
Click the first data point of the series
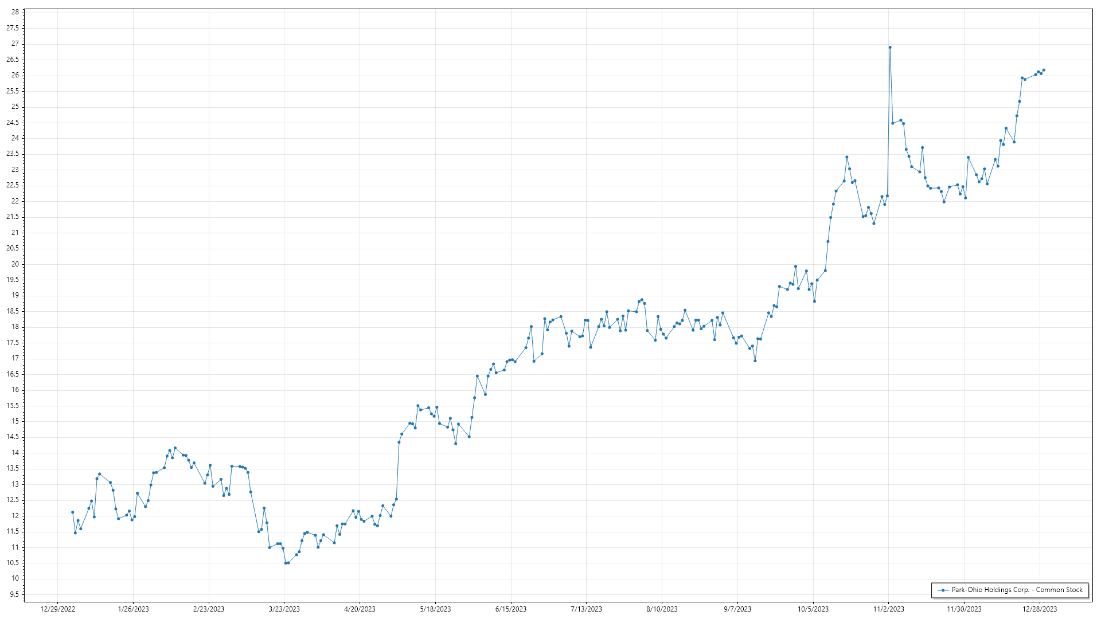coord(72,512)
